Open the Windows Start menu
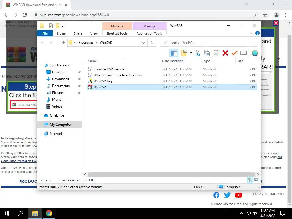The width and height of the screenshot is (292, 219). click(7, 213)
